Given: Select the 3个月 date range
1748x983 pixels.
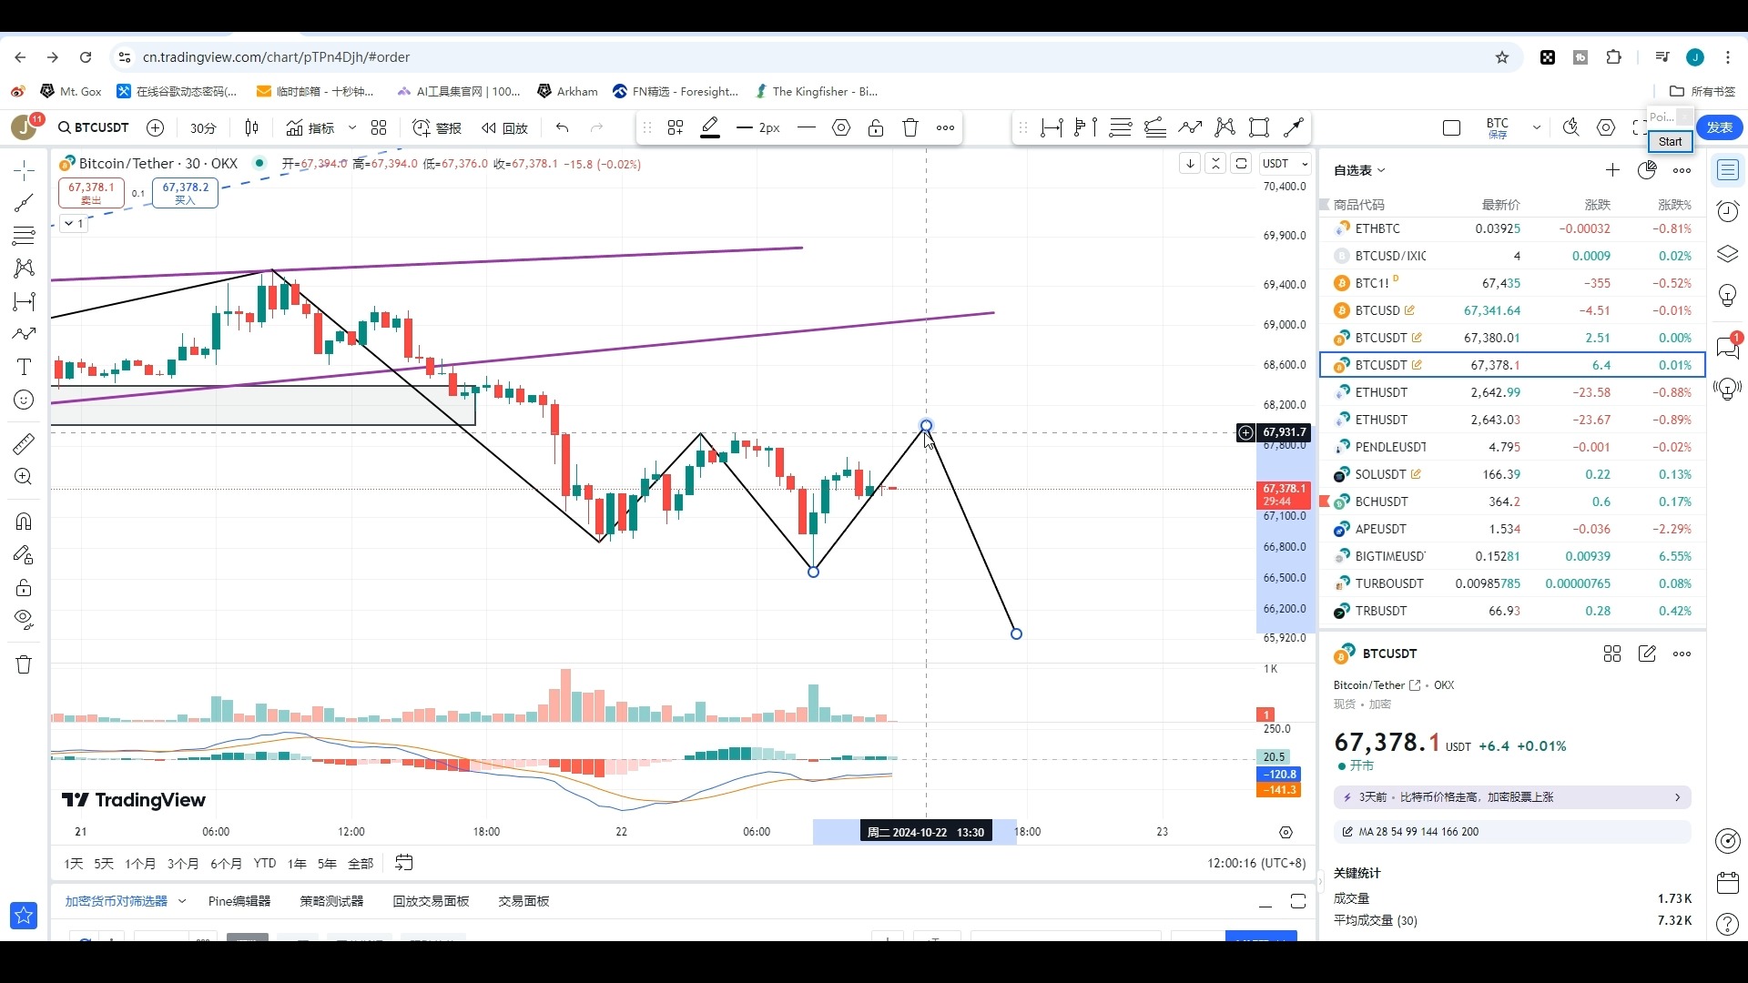Looking at the screenshot, I should pos(183,863).
